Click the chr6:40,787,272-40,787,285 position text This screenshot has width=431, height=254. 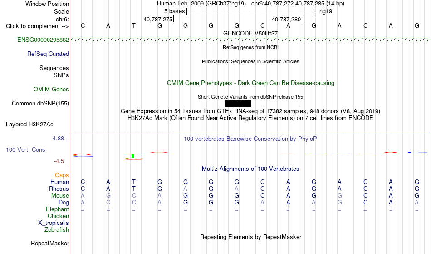coord(288,4)
